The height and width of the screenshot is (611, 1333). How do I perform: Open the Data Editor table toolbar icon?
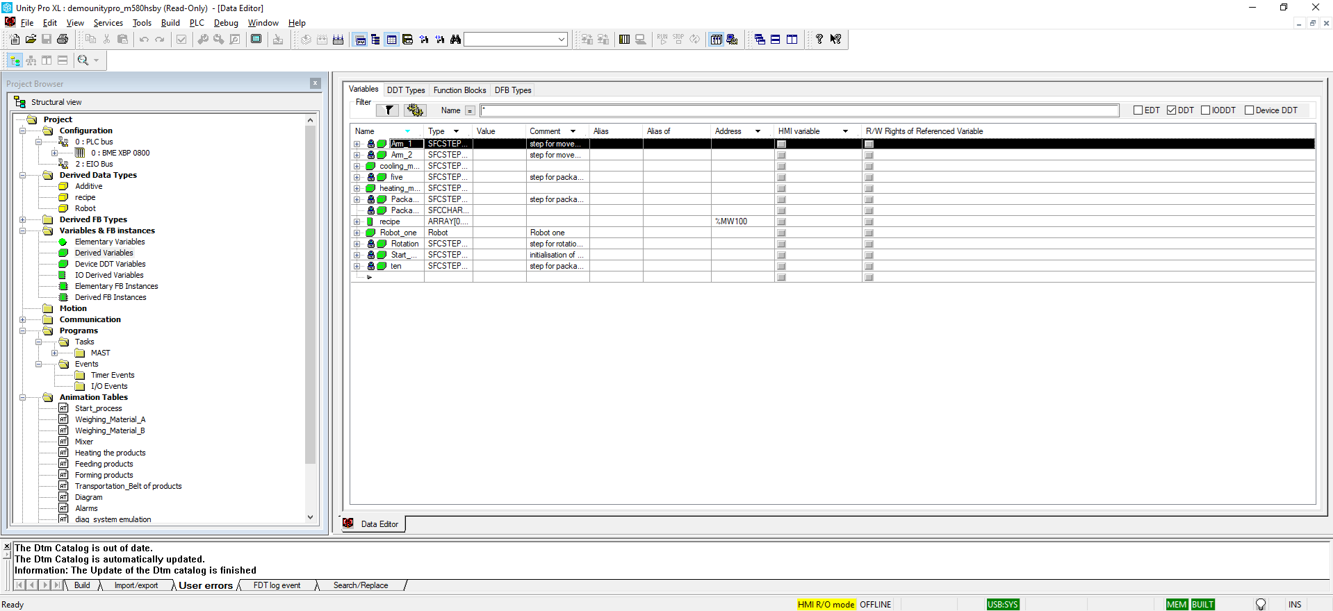click(392, 40)
